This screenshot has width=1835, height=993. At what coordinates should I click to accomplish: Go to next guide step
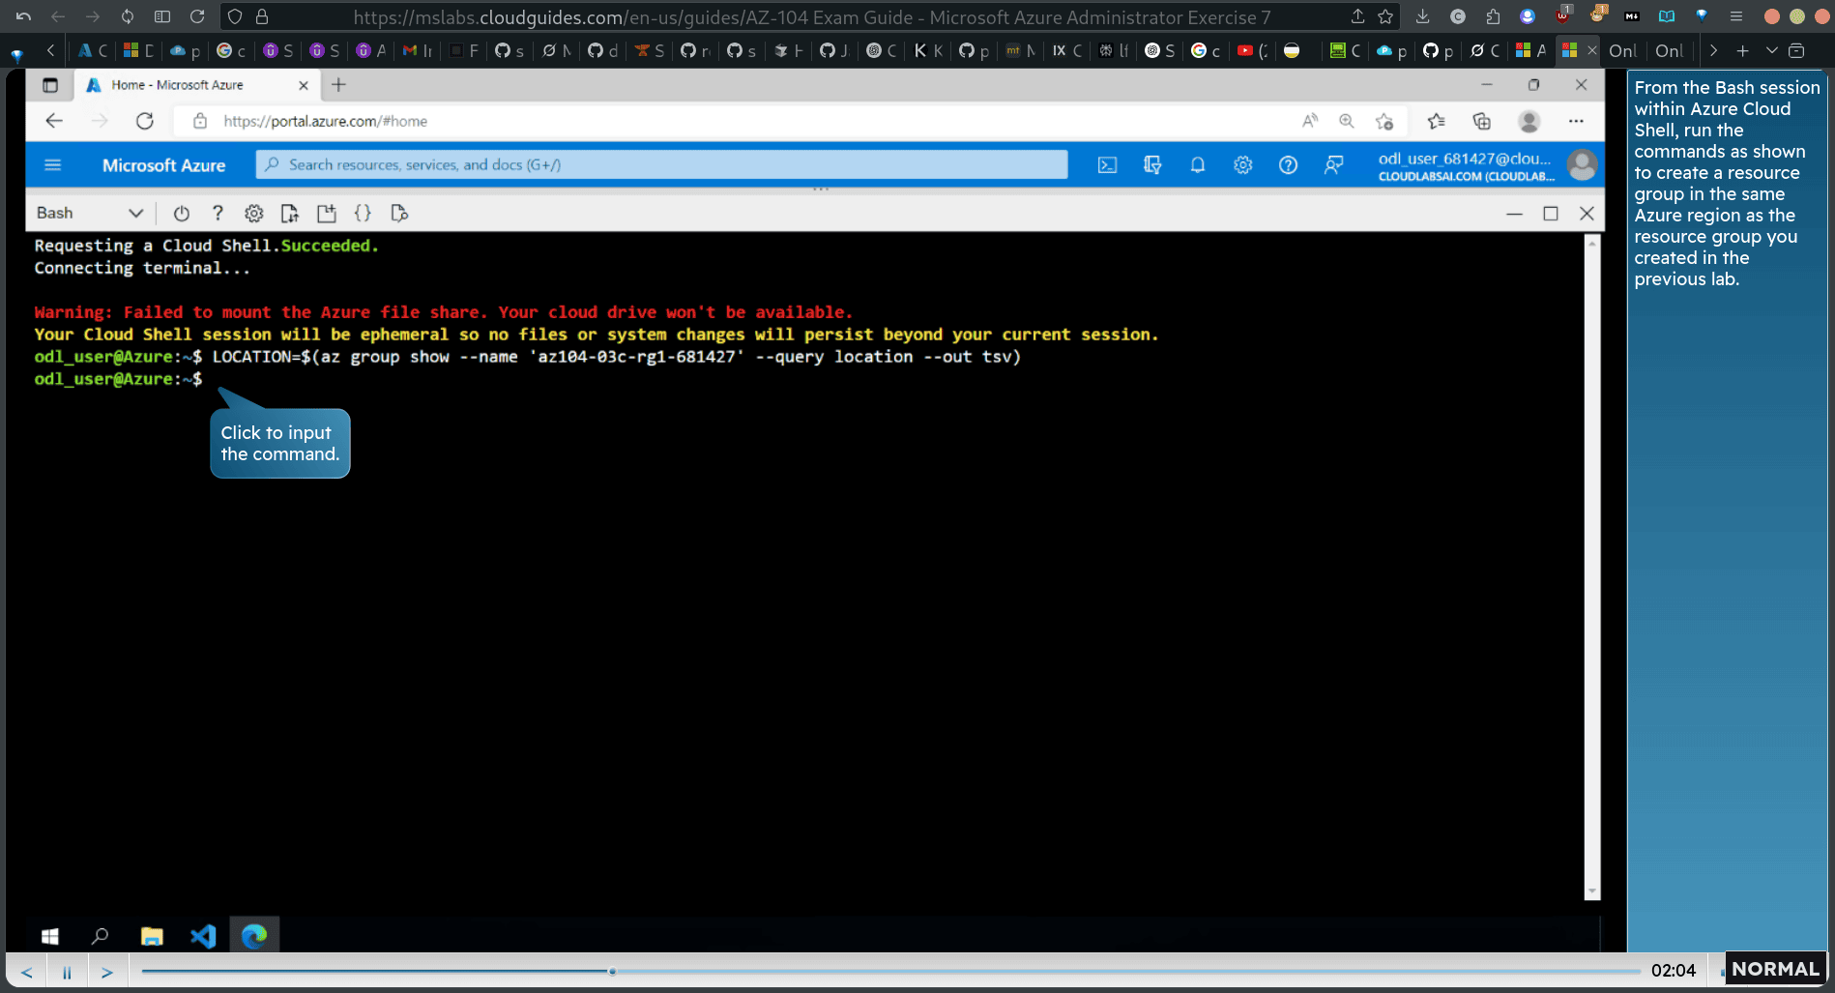107,972
